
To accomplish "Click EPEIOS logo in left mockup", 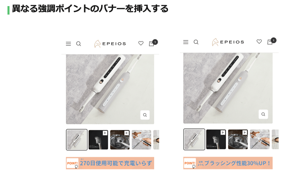I will tap(110, 44).
